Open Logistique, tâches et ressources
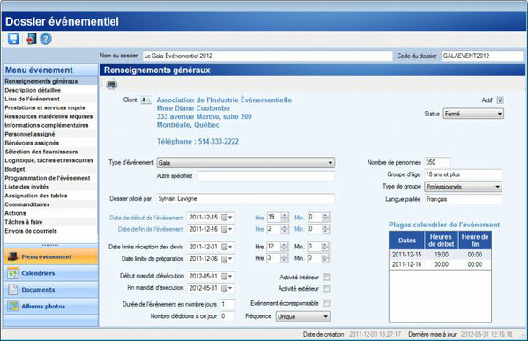This screenshot has height=341, width=528. pyautogui.click(x=50, y=160)
